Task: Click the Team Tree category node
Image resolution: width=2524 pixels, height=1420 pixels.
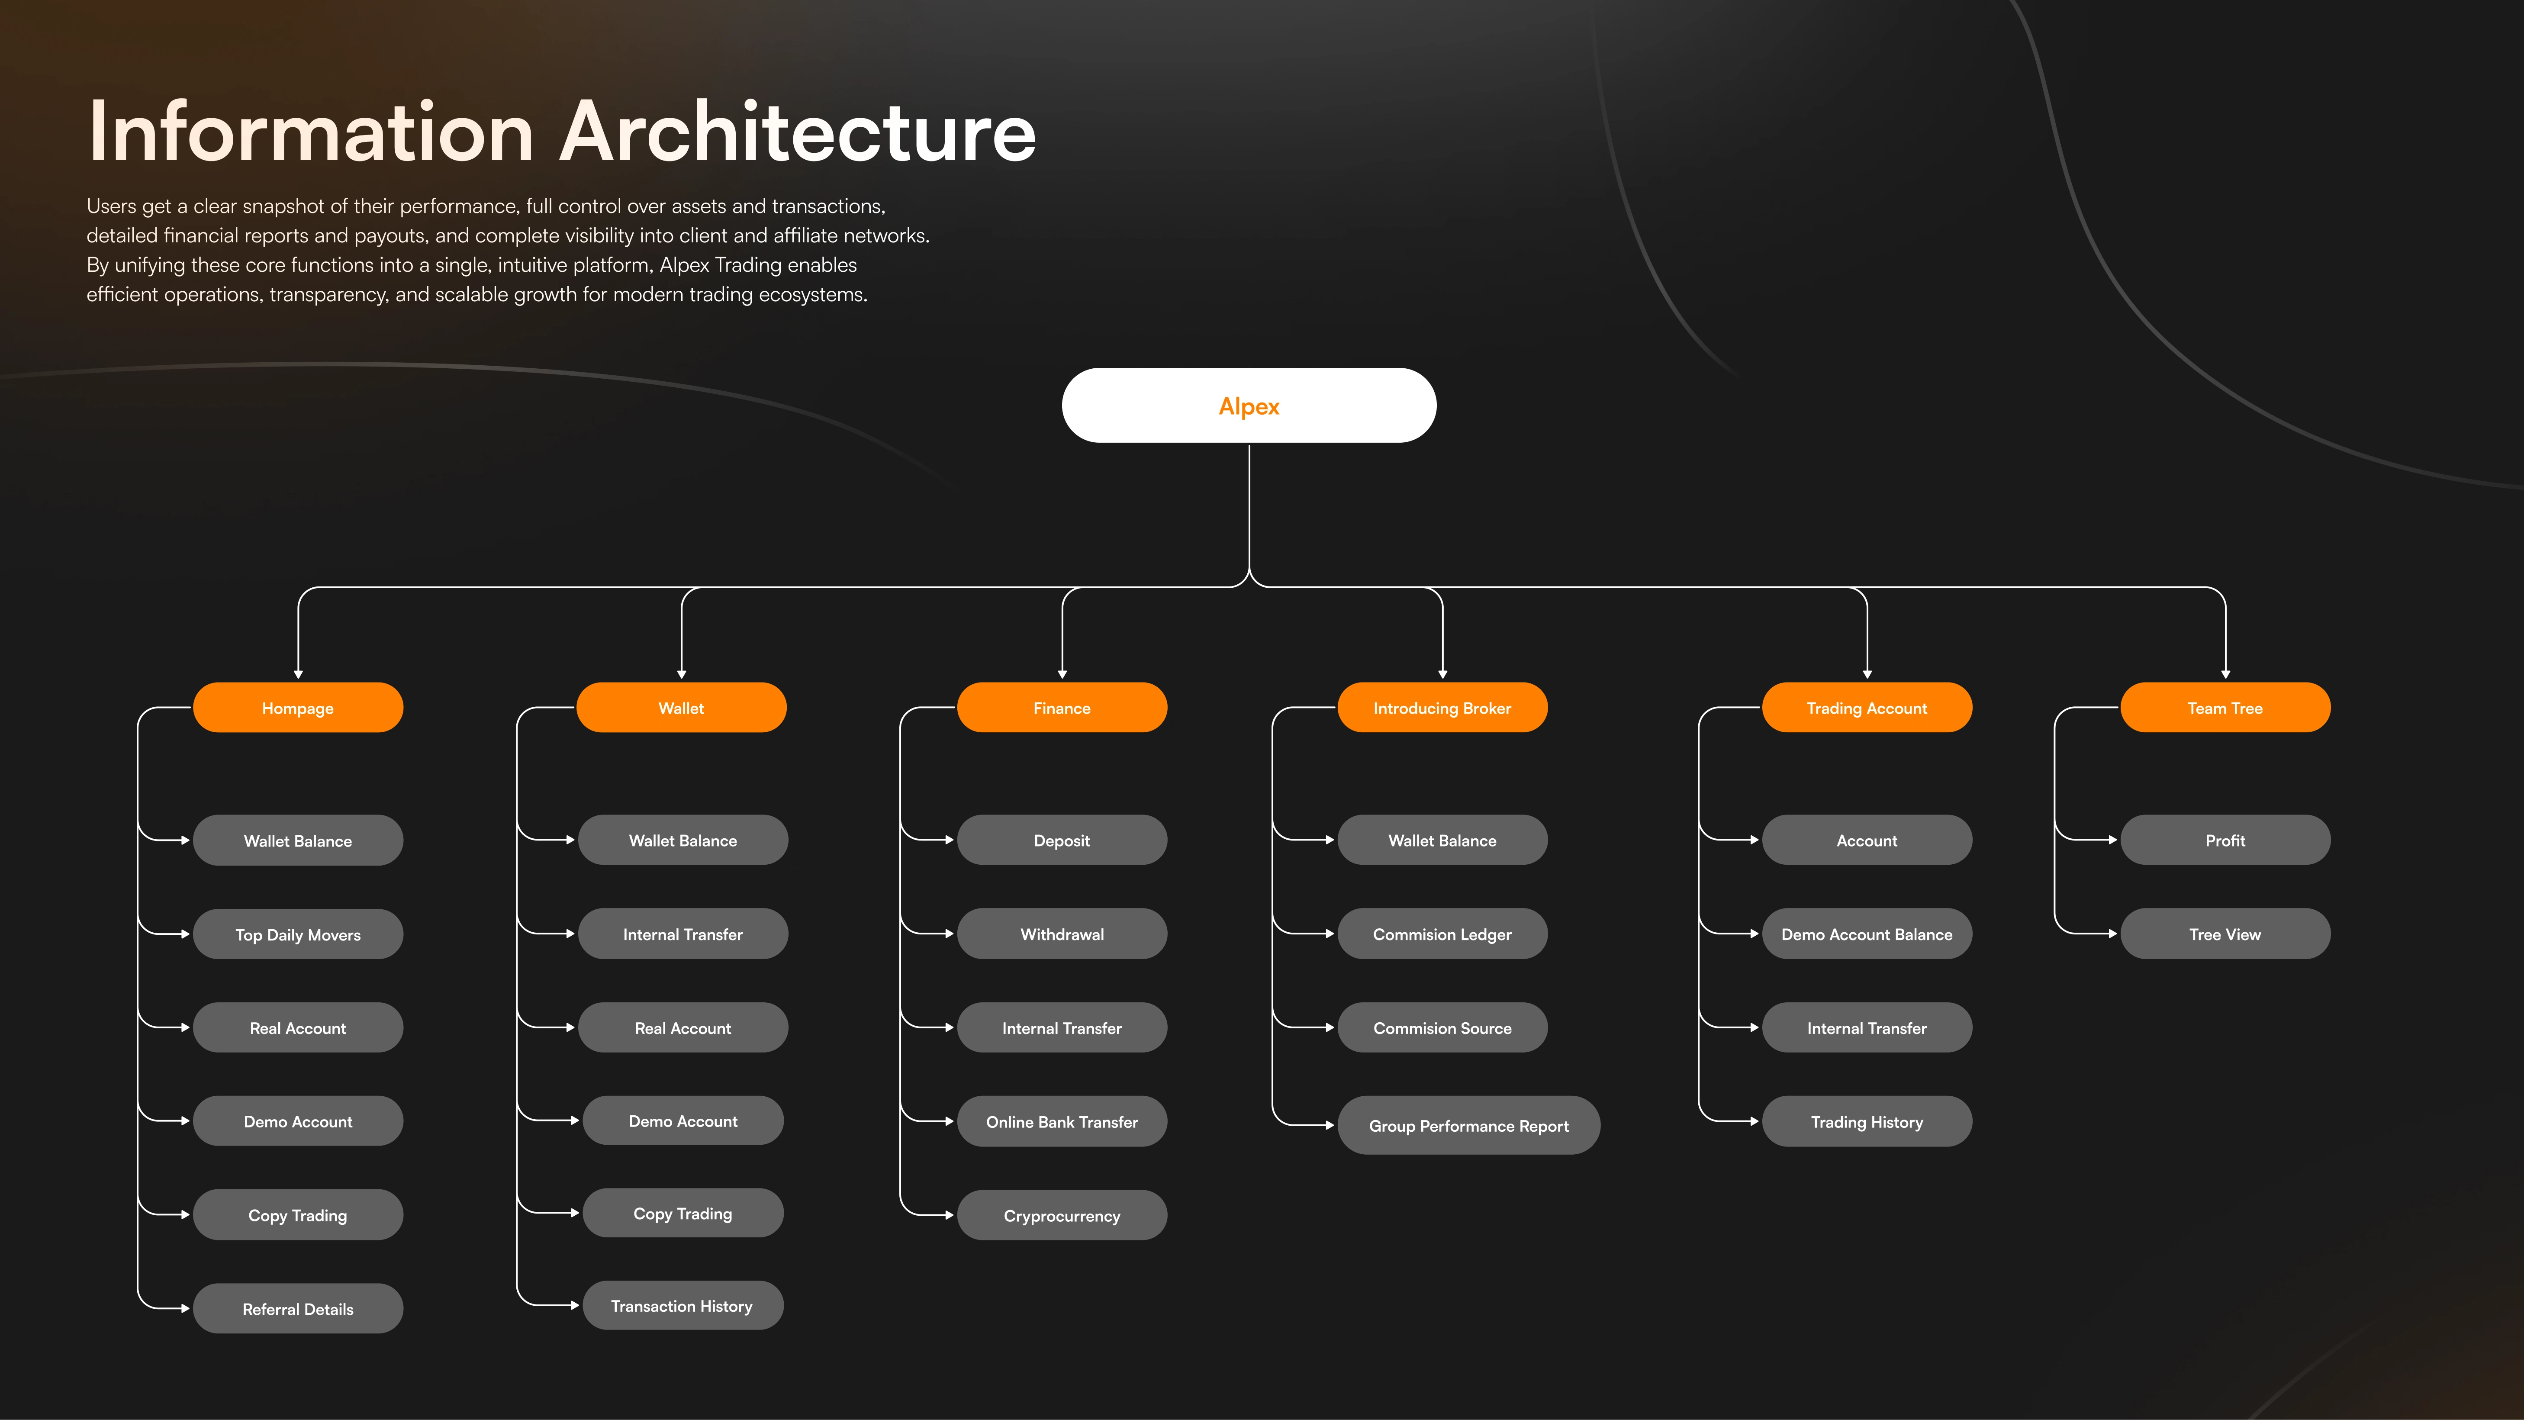Action: [x=2224, y=708]
